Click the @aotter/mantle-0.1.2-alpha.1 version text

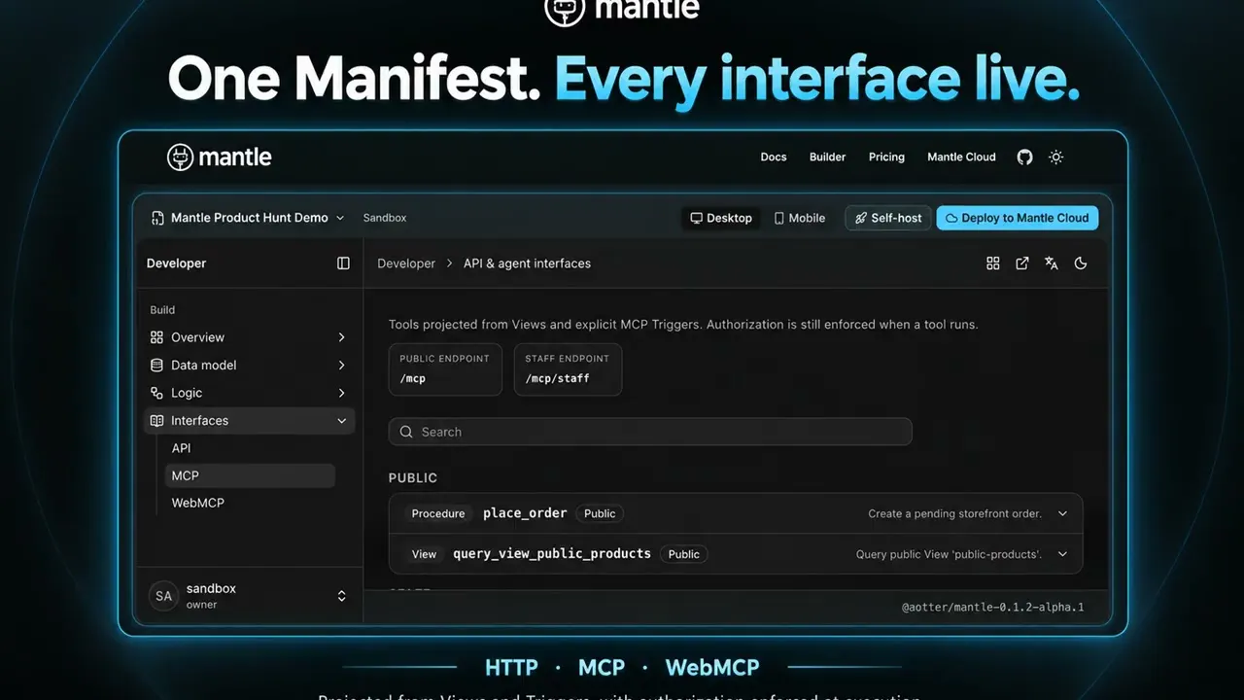click(992, 607)
